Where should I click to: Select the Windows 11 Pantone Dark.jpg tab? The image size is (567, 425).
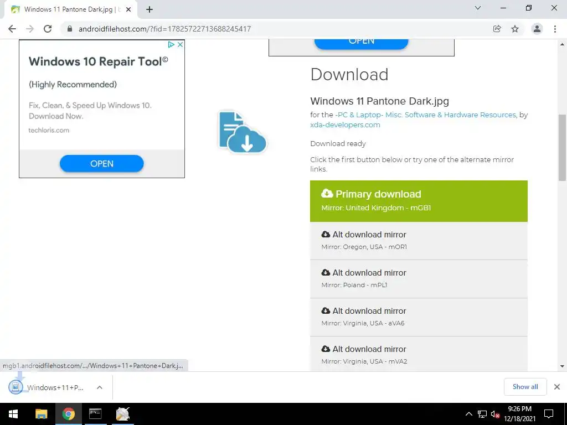(70, 10)
